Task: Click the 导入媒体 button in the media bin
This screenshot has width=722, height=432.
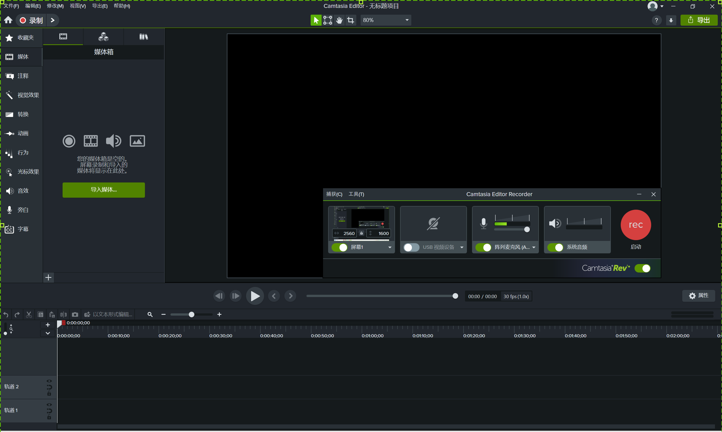Action: (104, 190)
